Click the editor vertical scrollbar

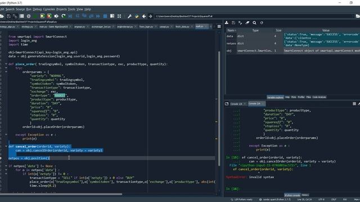pos(219,109)
